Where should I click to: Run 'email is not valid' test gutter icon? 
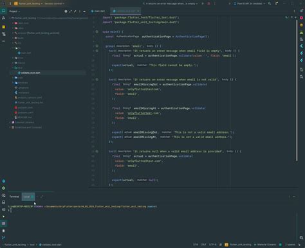coord(97,80)
